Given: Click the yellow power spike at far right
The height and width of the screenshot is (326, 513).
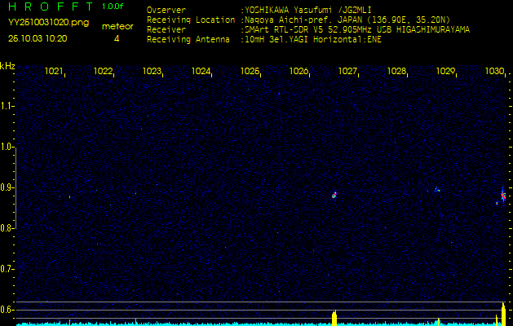Looking at the screenshot, I should 503,314.
